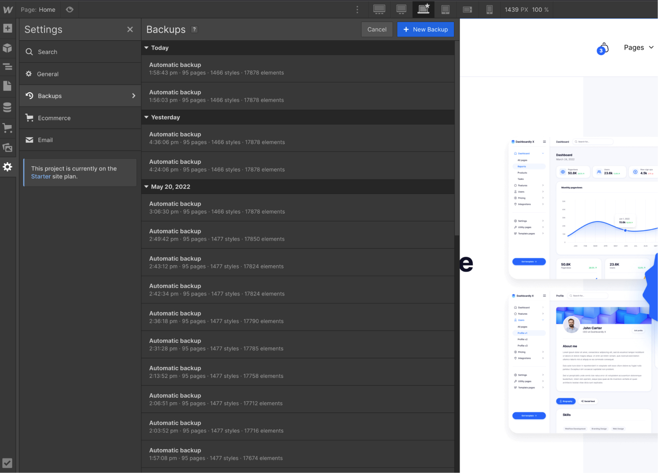Open the Webflow logo menu
The image size is (658, 473).
[8, 9]
